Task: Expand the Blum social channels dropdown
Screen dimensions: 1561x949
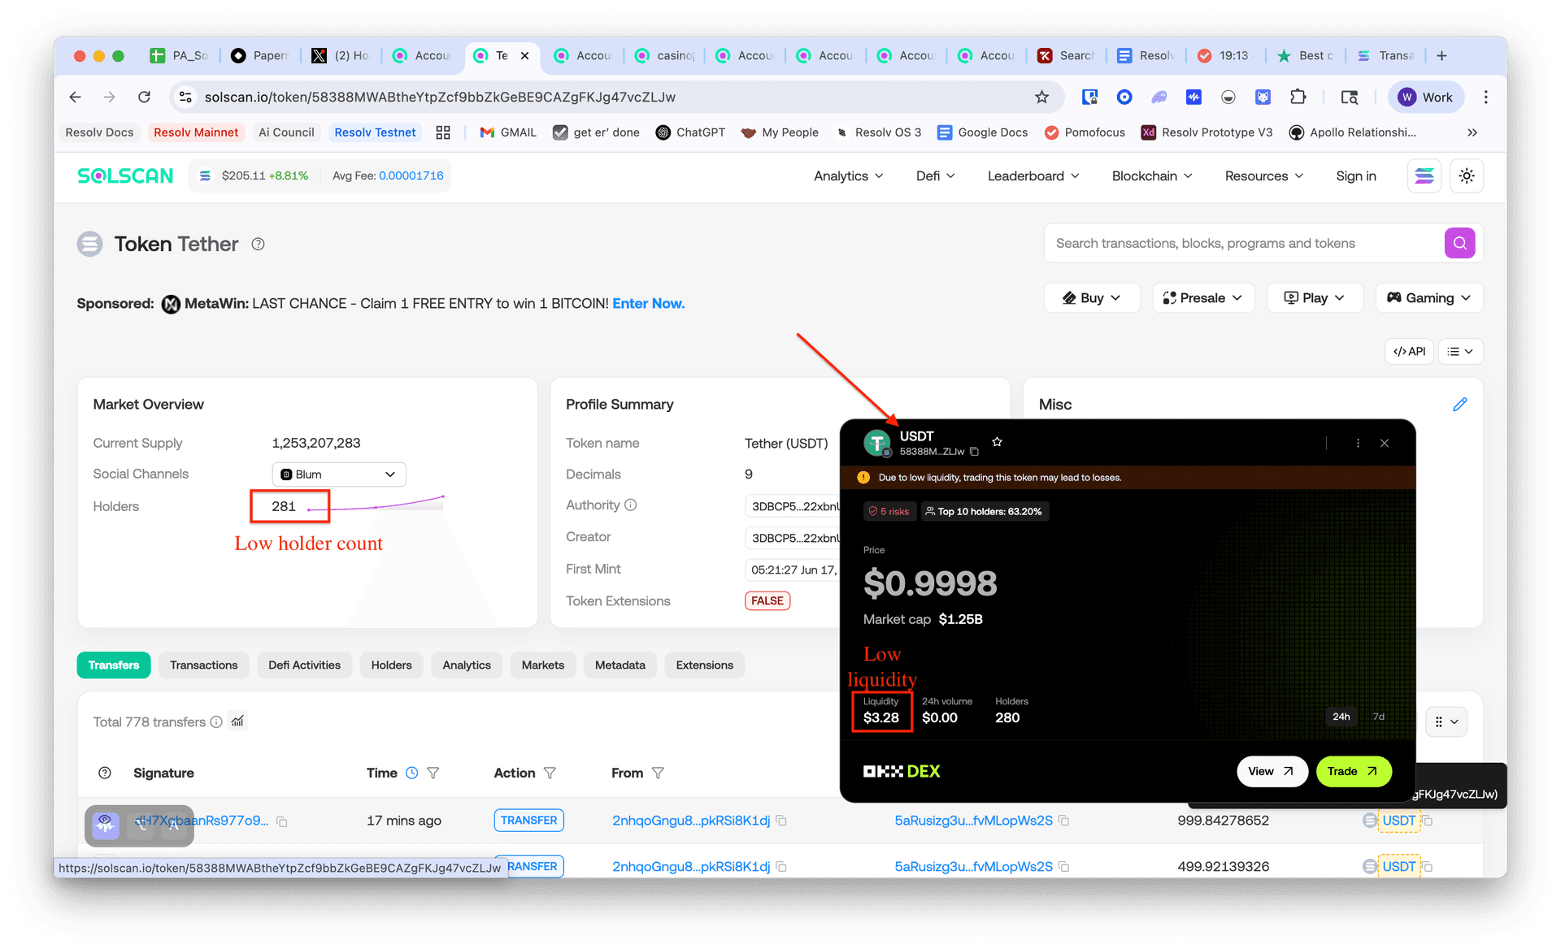Action: (338, 474)
